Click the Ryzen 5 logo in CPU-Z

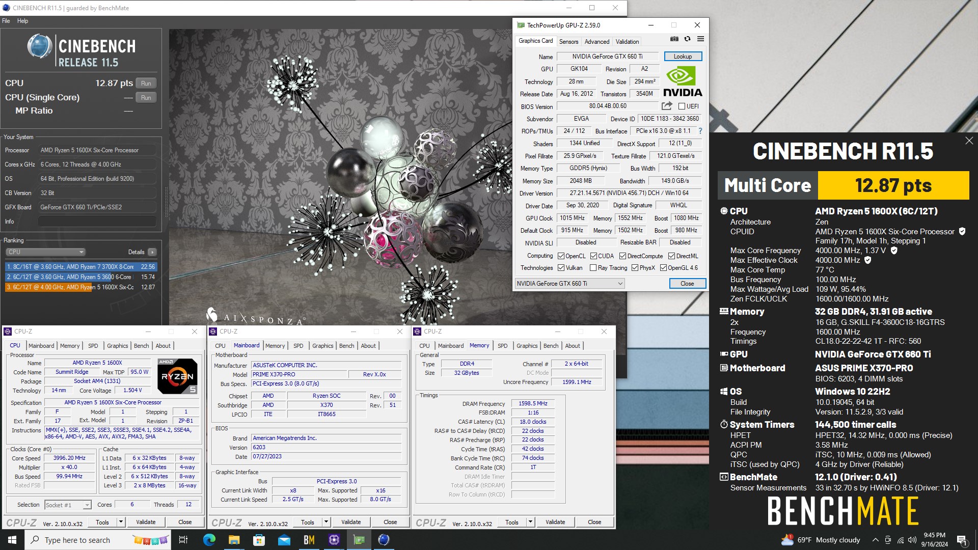177,376
